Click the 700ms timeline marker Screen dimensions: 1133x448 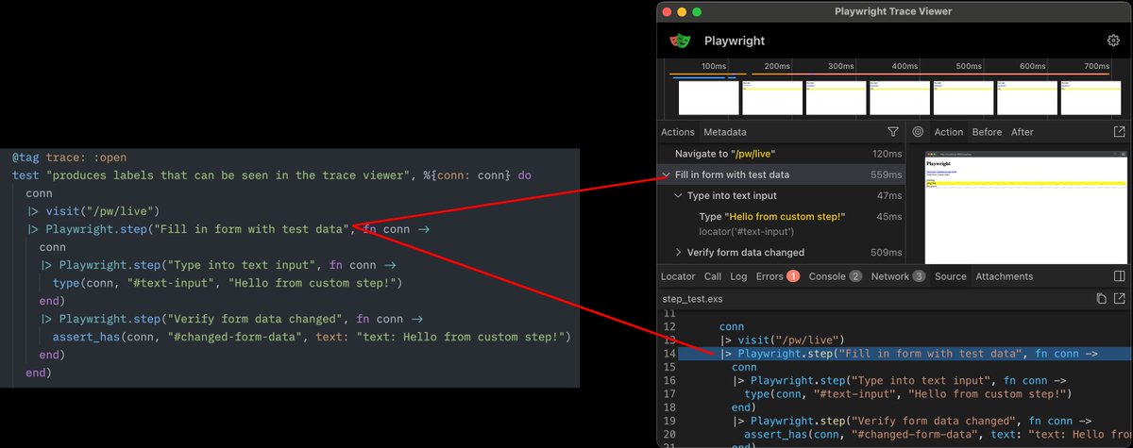pos(1096,67)
